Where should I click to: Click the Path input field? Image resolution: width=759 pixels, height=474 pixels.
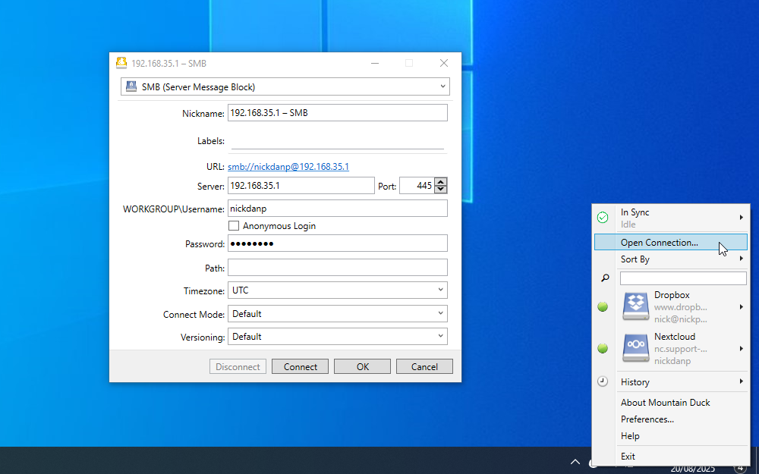pyautogui.click(x=338, y=268)
